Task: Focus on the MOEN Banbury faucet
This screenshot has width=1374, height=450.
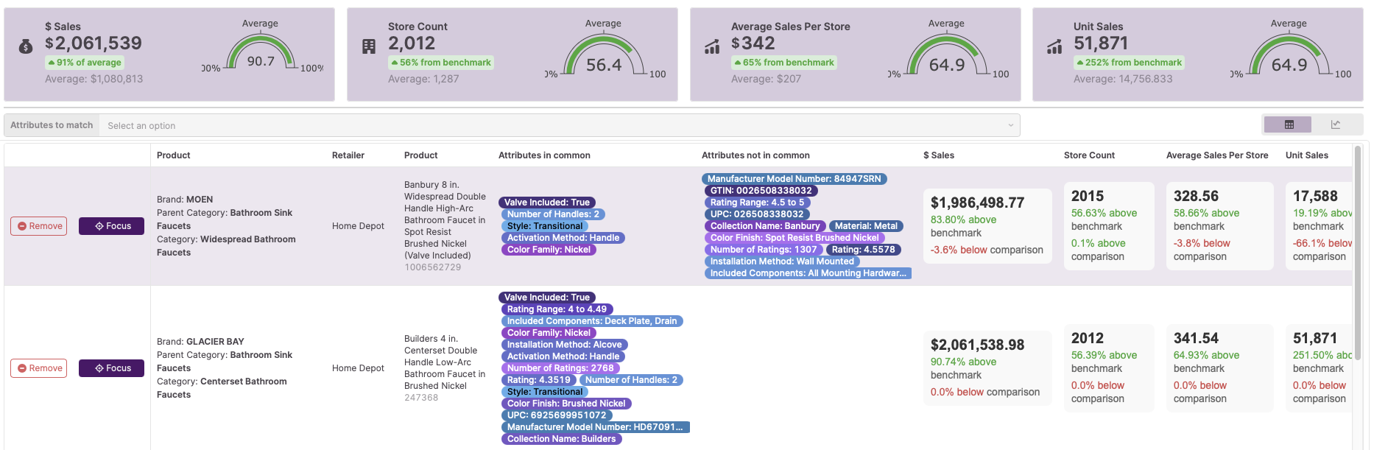Action: (x=111, y=226)
